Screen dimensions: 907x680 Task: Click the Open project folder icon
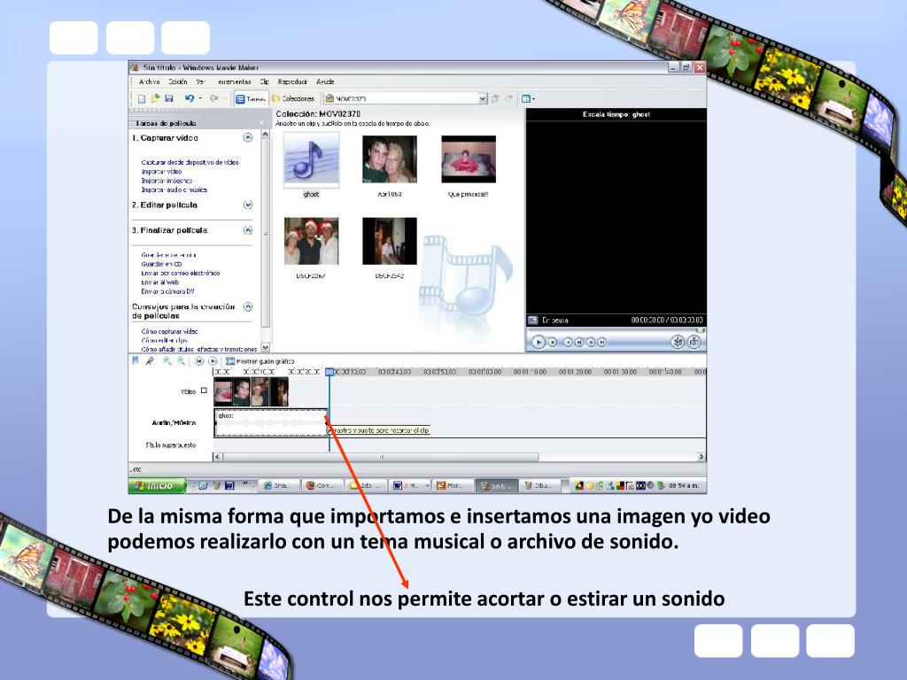point(155,99)
